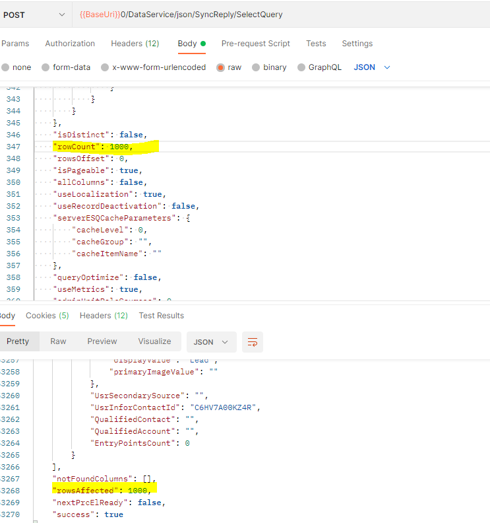The width and height of the screenshot is (490, 523).
Task: Click the "UsrInforContactId" value C6HV7A00KZ4R
Action: point(223,407)
